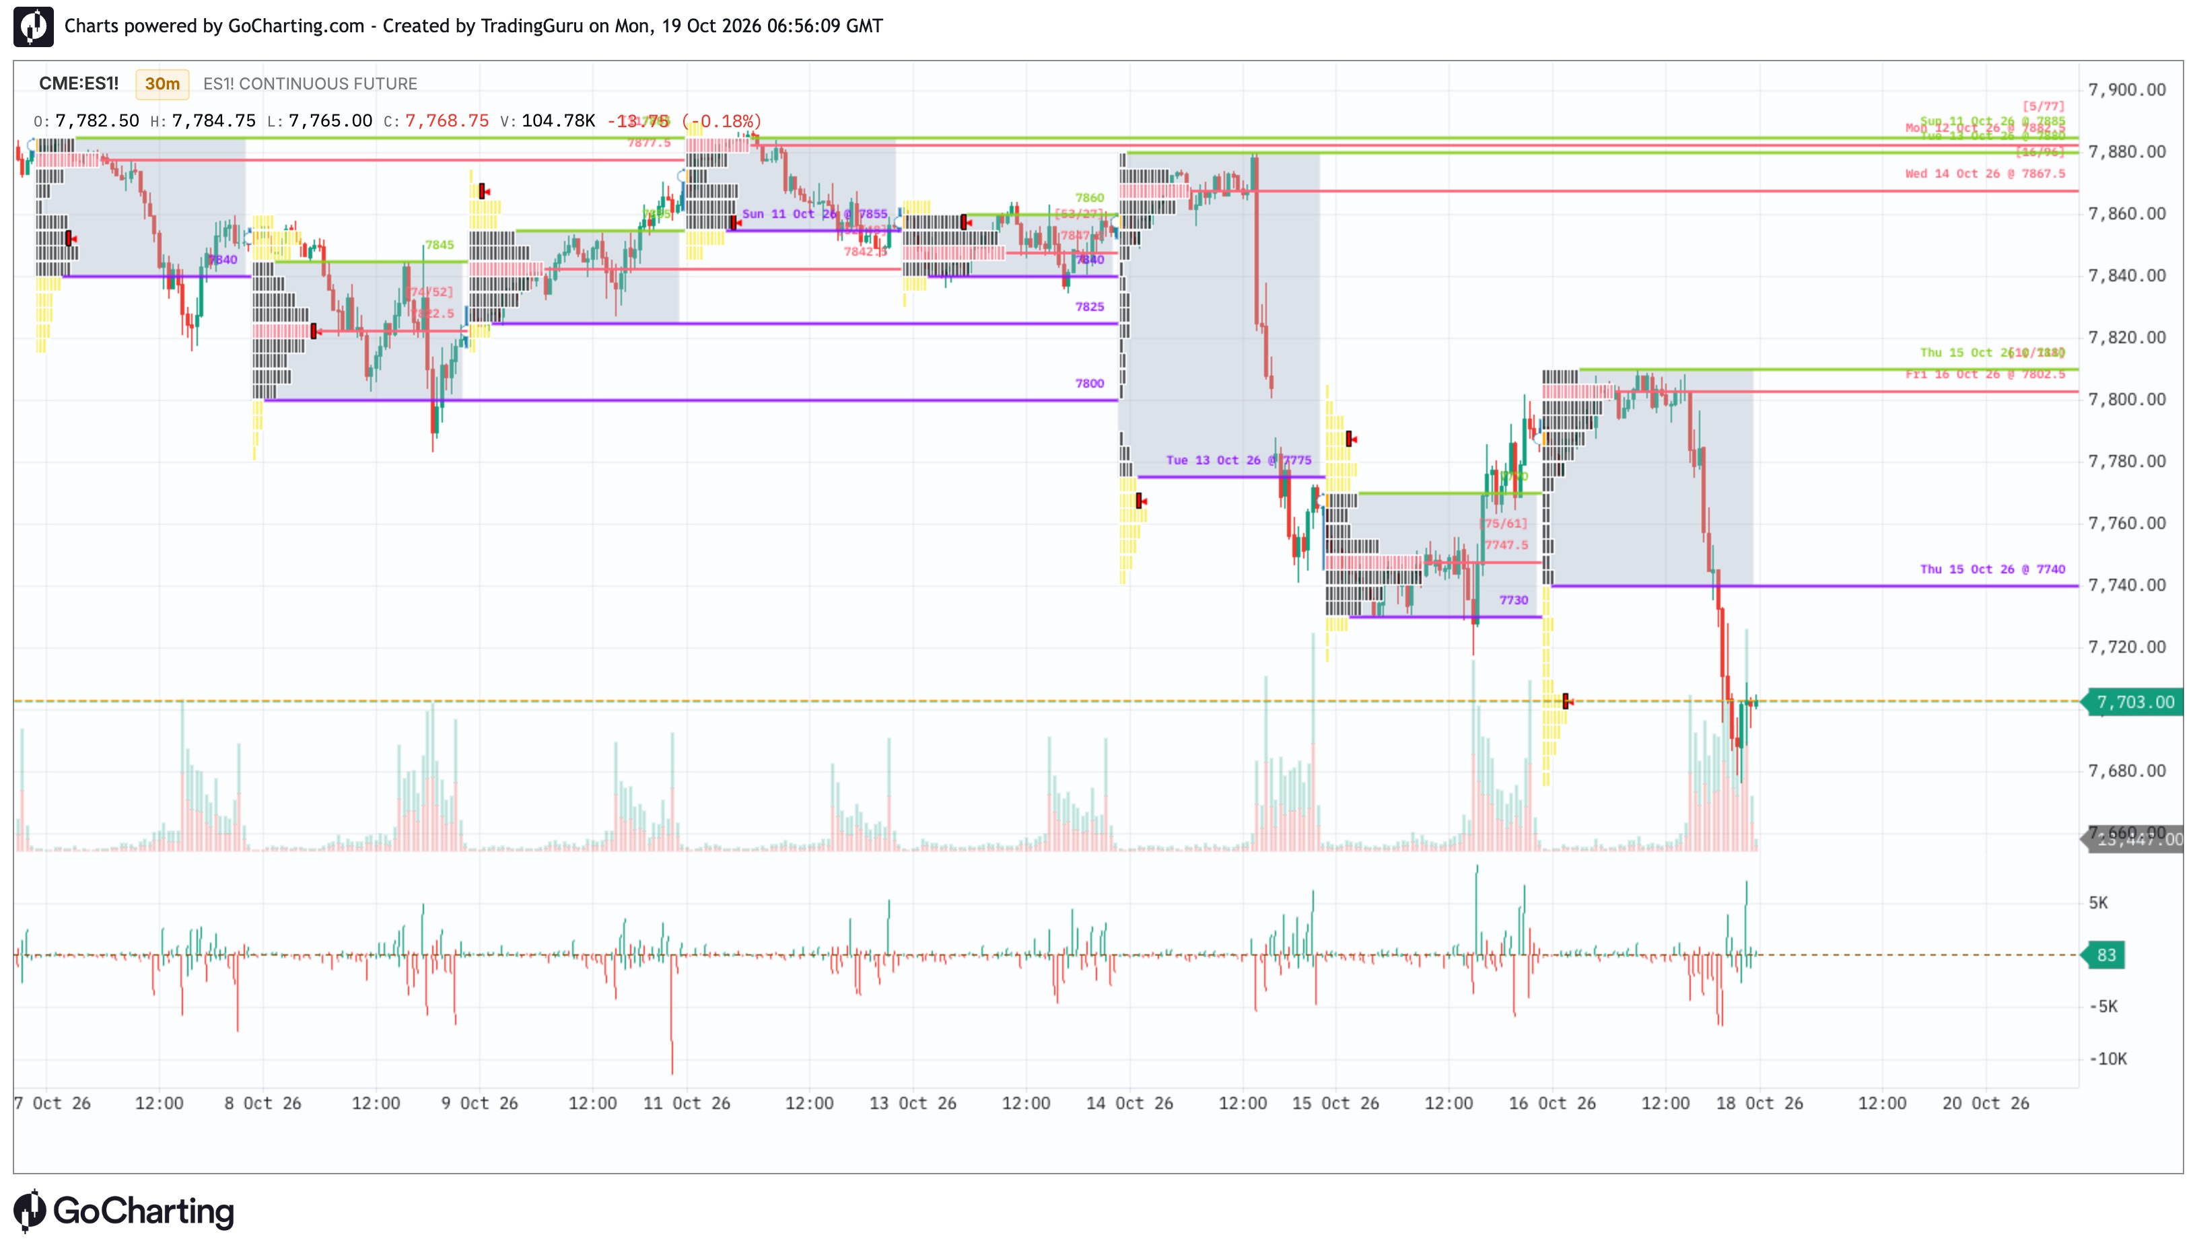This screenshot has height=1249, width=2197.
Task: Click the ES1! CONTINUOUS FUTURE description
Action: coord(310,84)
